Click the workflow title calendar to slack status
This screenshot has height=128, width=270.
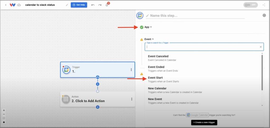tap(40, 5)
